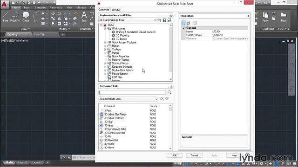Open the Annotate ribbon tab
Image resolution: width=298 pixels, height=167 pixels.
click(x=40, y=7)
